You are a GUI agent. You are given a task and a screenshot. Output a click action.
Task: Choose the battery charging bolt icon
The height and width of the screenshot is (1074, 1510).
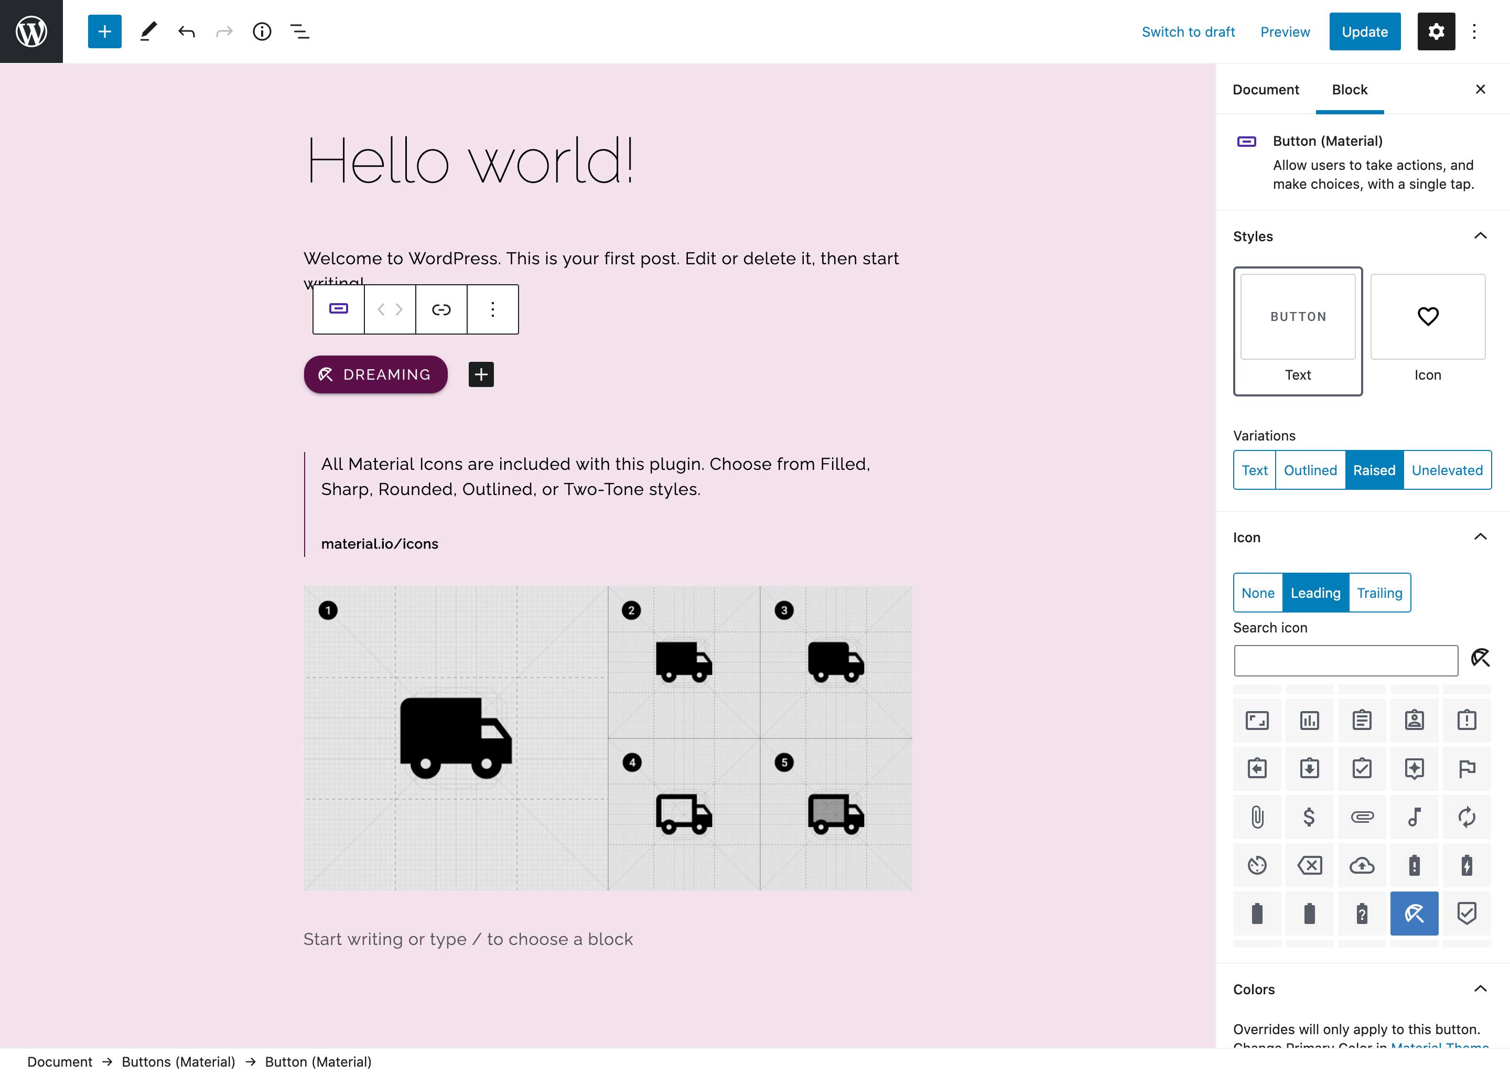point(1466,865)
